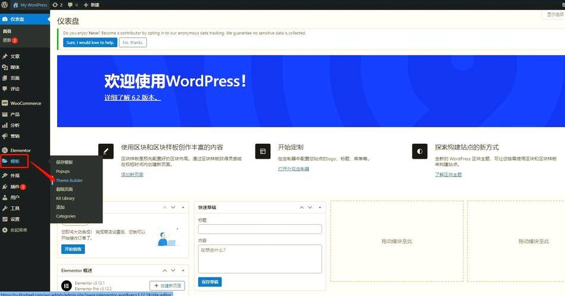Focus the 内容 draft content text area
Viewport: 565px width, 296px height.
pyautogui.click(x=260, y=259)
